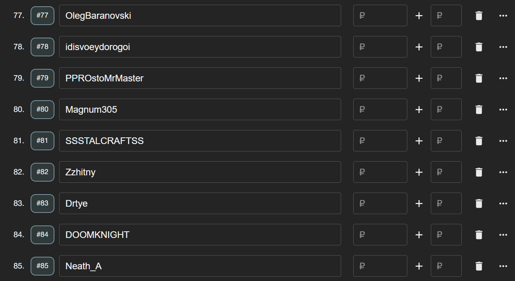Click the main ruble amount field for Drtye
Viewport: 515px width, 281px height.
(x=380, y=204)
